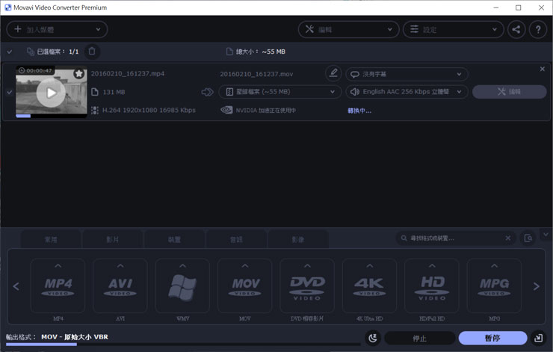Open the 壓縮檔案 (~55 MB) compression dropdown
553x352 pixels.
point(280,92)
